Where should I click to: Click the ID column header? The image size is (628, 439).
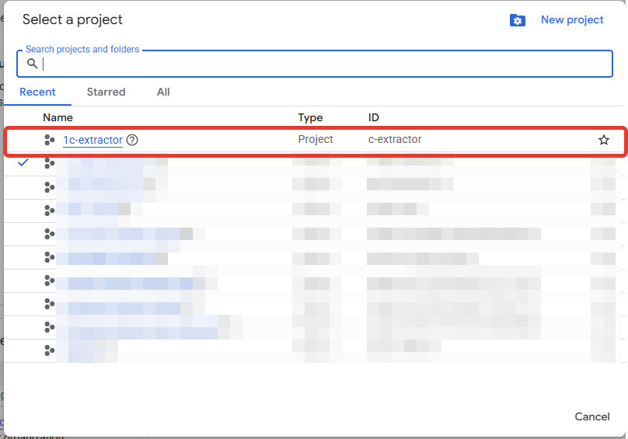tap(374, 117)
